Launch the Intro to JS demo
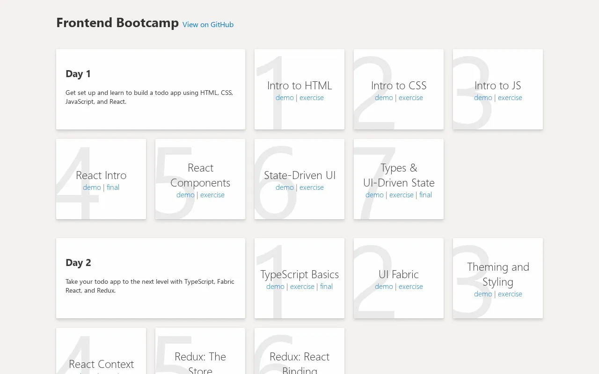Screen dimensions: 599x374 pos(483,98)
